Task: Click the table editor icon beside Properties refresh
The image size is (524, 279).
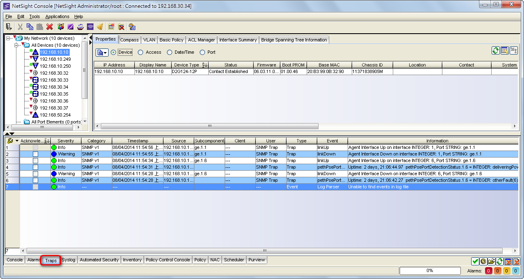Action: click(505, 50)
